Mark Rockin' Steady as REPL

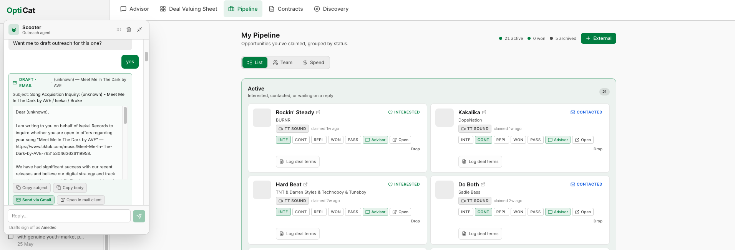(x=319, y=140)
